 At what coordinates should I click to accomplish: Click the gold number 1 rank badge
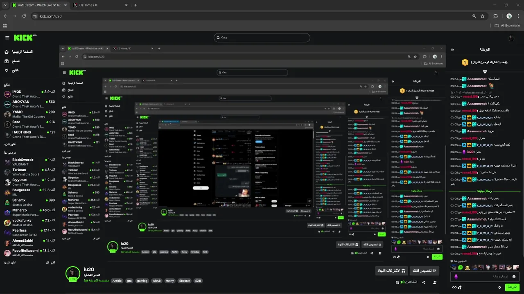pos(465,62)
